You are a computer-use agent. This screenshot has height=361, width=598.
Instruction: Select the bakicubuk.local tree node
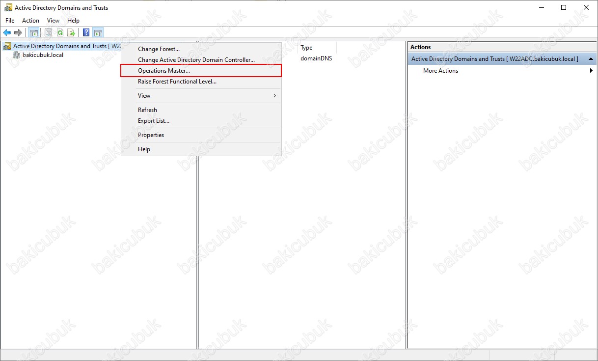43,55
